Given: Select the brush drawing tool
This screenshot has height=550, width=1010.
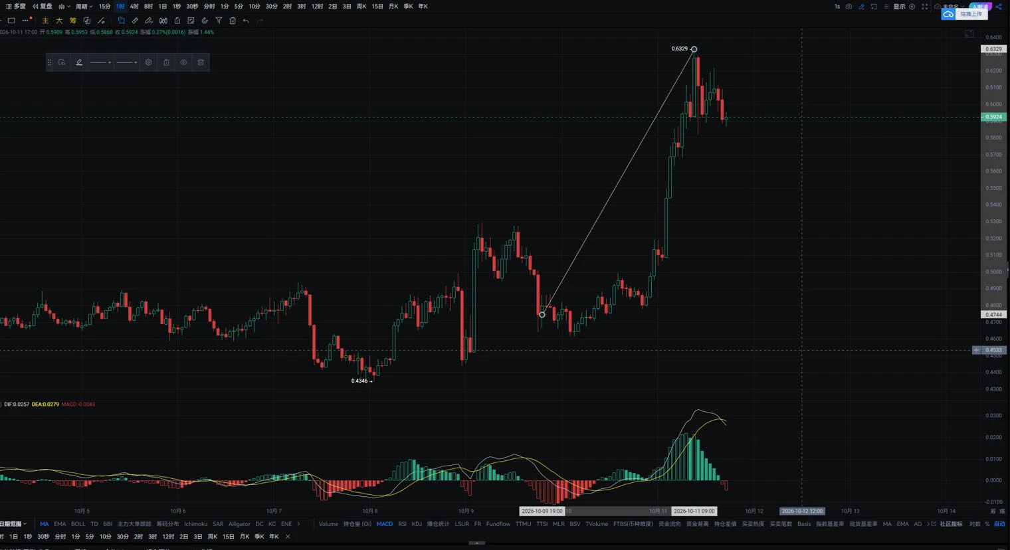Looking at the screenshot, I should tap(149, 21).
